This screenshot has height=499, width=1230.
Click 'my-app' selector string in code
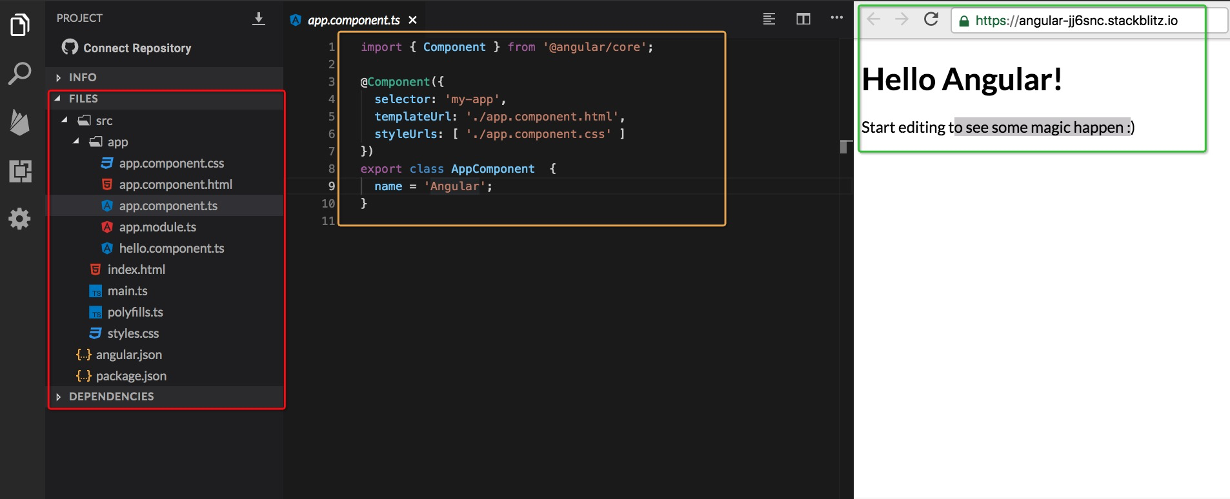click(472, 99)
